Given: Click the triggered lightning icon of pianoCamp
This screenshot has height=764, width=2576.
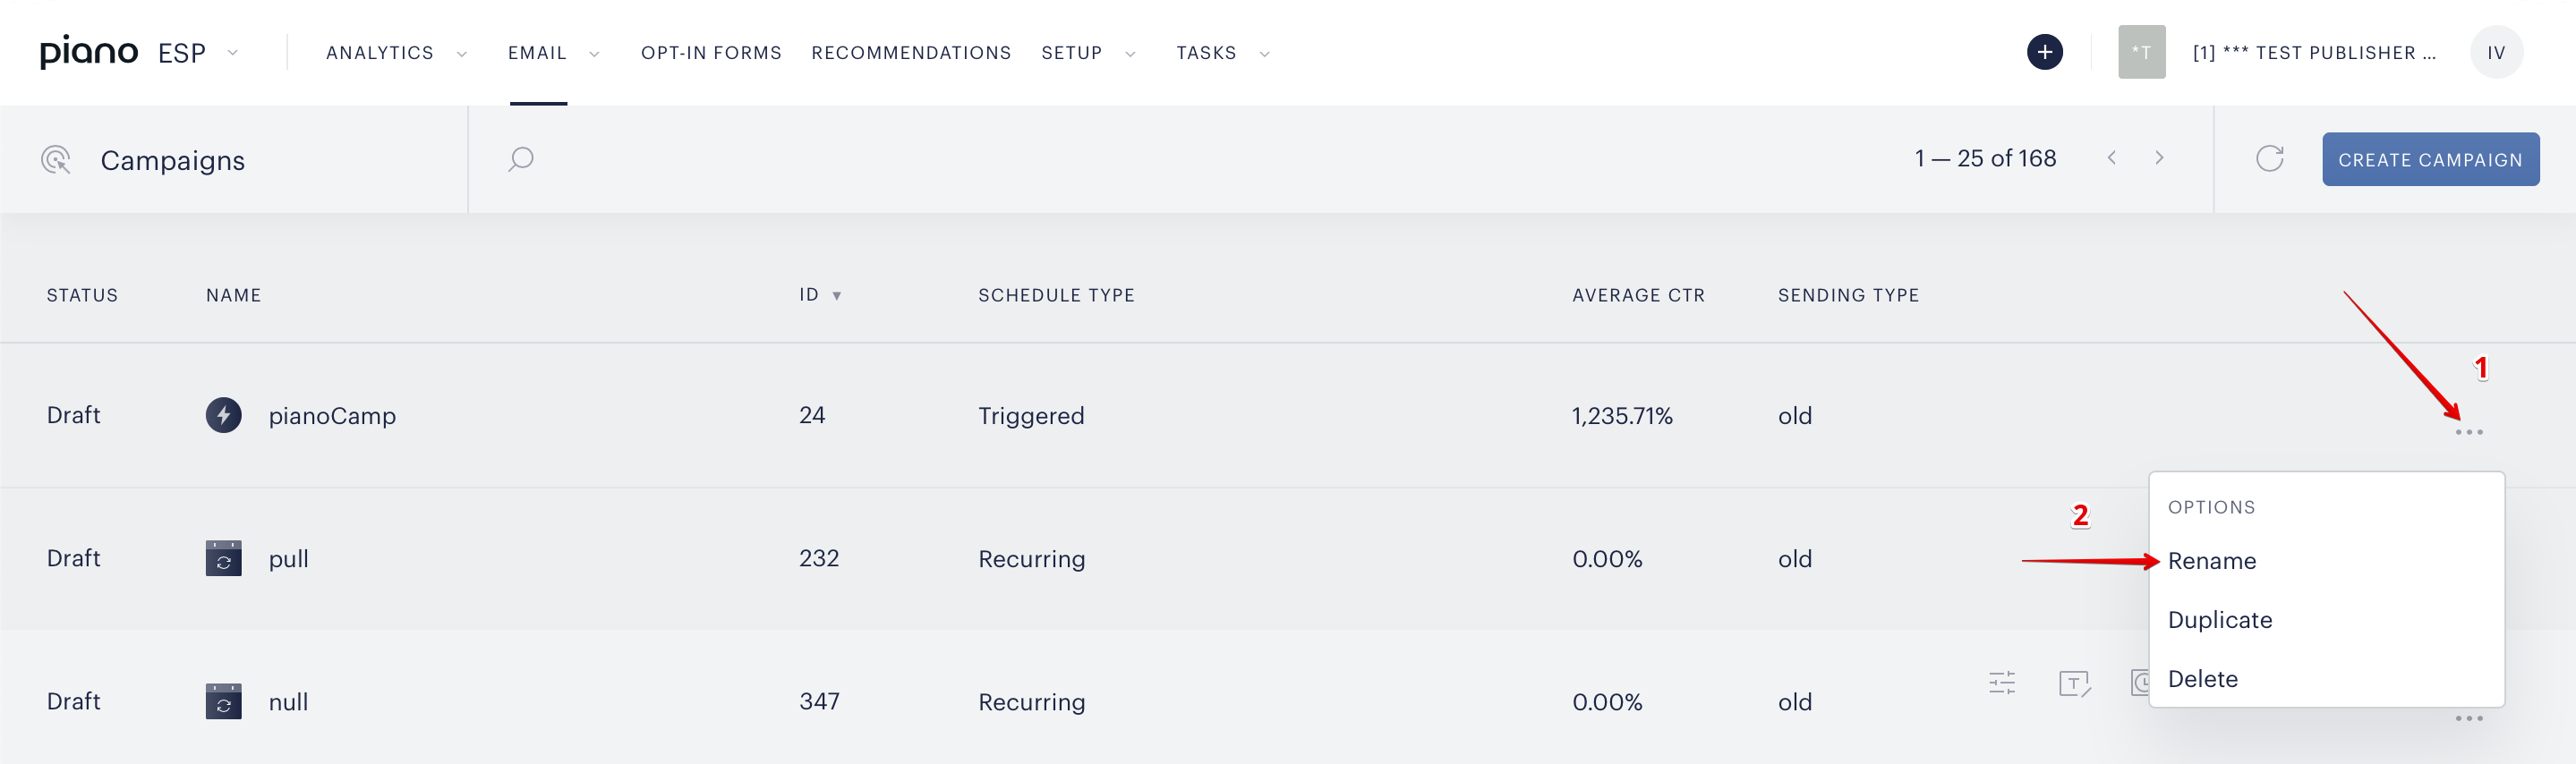Looking at the screenshot, I should tap(223, 415).
